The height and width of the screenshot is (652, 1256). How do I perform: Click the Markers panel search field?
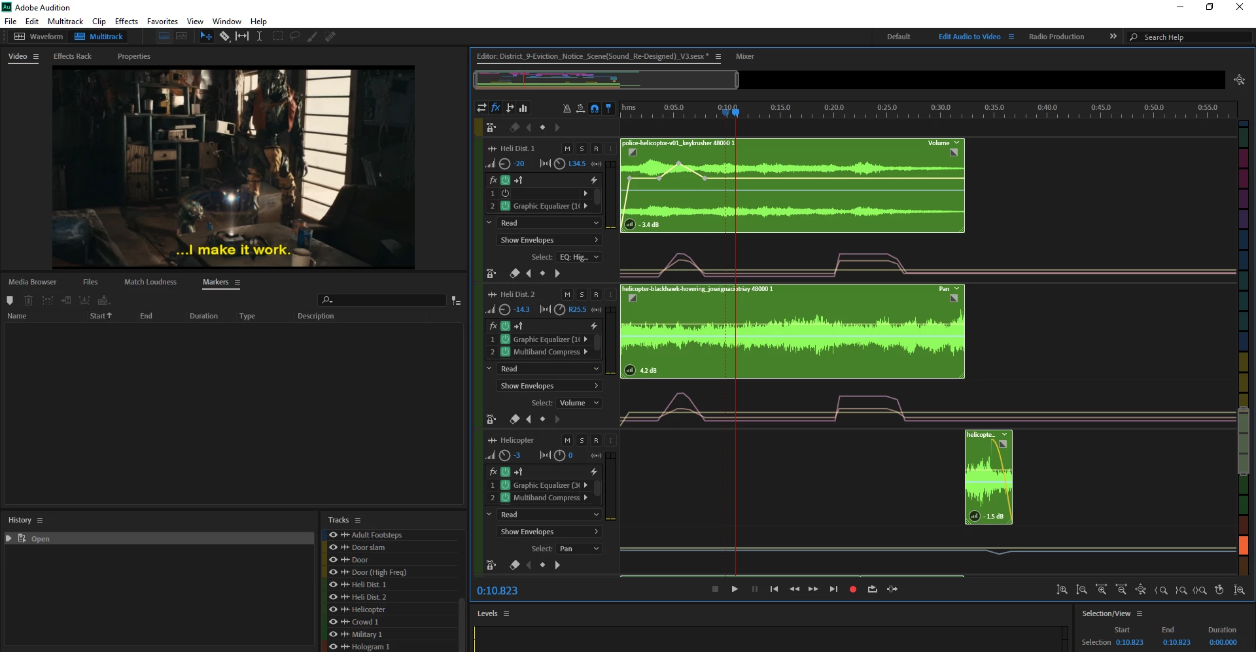382,300
